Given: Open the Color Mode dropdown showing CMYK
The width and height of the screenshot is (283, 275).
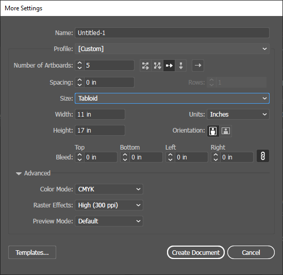Looking at the screenshot, I should [x=109, y=189].
